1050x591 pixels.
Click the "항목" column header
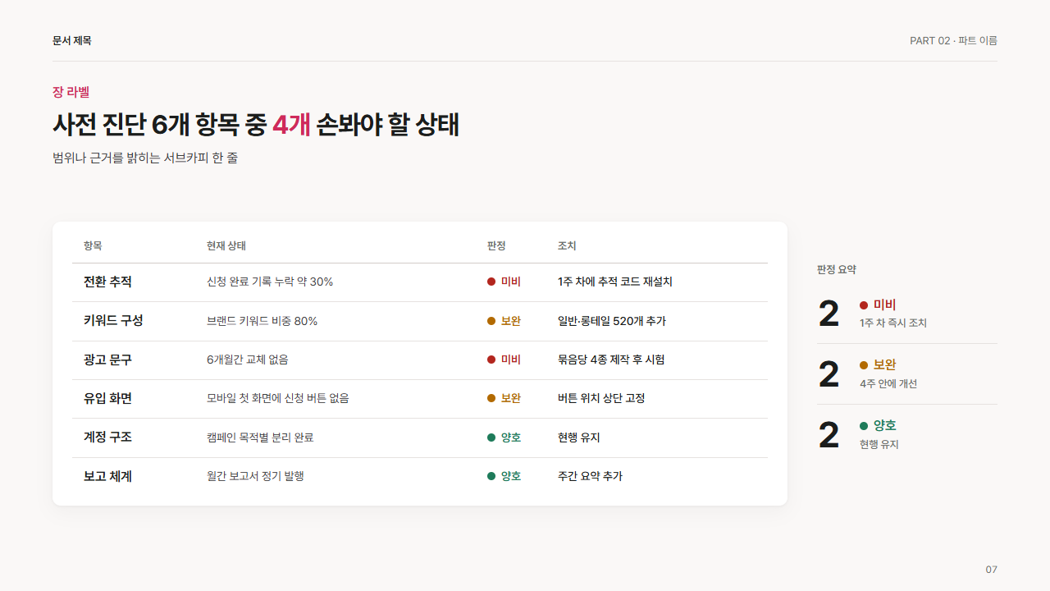tap(93, 245)
